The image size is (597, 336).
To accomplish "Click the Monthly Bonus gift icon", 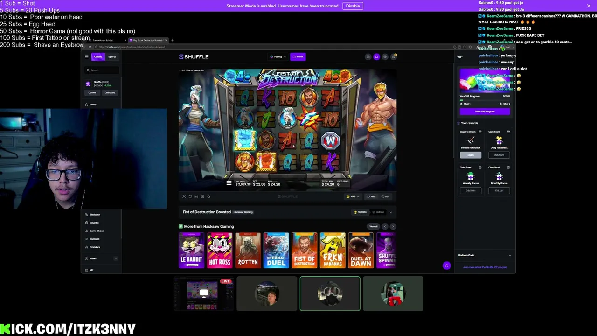I will pyautogui.click(x=499, y=176).
